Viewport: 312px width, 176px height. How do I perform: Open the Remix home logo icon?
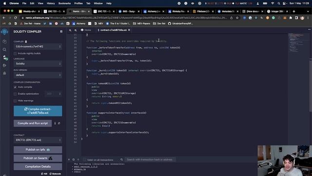[4, 32]
